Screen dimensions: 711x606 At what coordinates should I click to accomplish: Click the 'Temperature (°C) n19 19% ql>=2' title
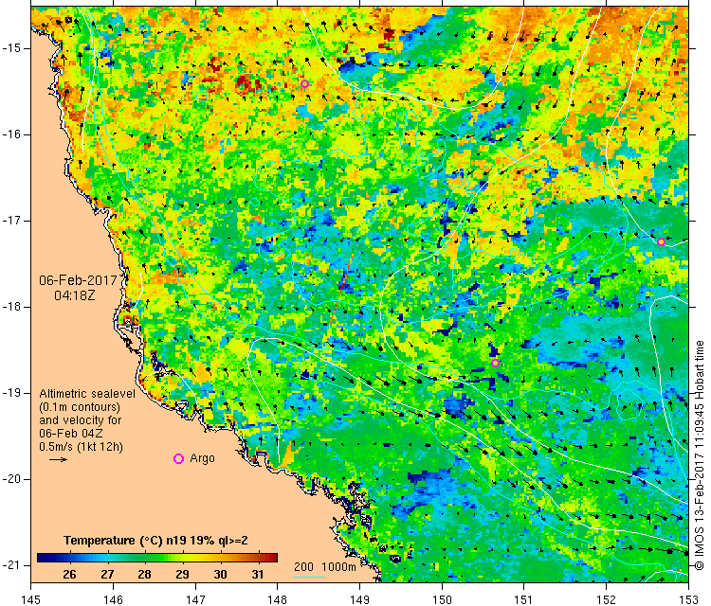(x=155, y=541)
